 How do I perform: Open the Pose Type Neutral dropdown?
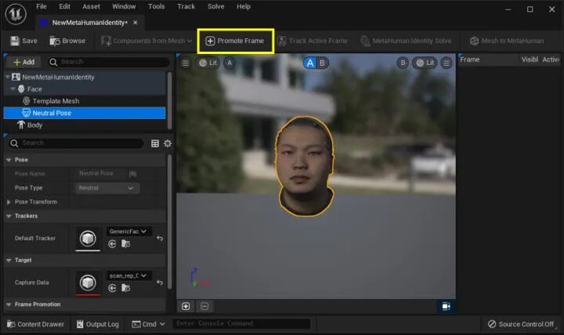107,188
